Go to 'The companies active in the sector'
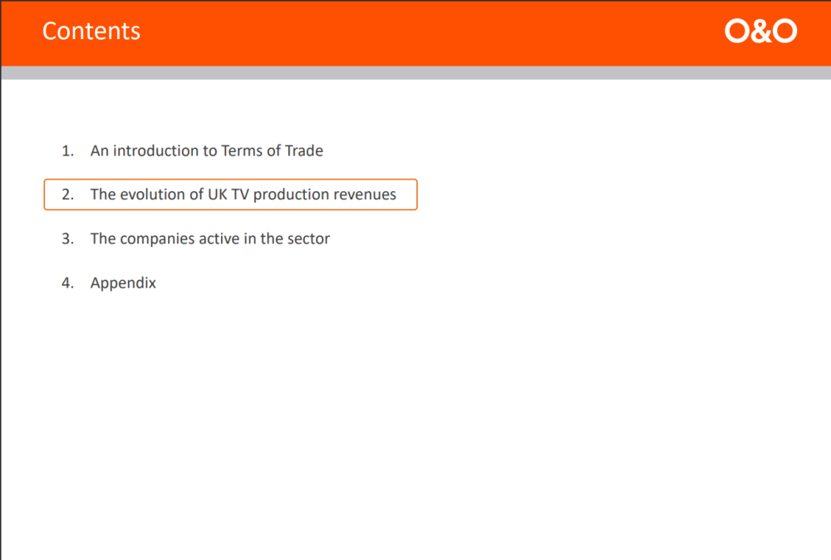 click(x=209, y=238)
